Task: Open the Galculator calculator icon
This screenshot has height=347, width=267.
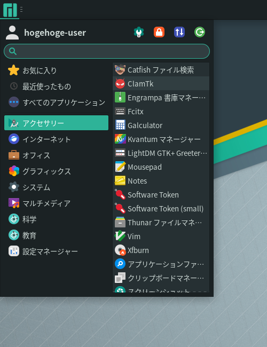Action: click(x=120, y=125)
